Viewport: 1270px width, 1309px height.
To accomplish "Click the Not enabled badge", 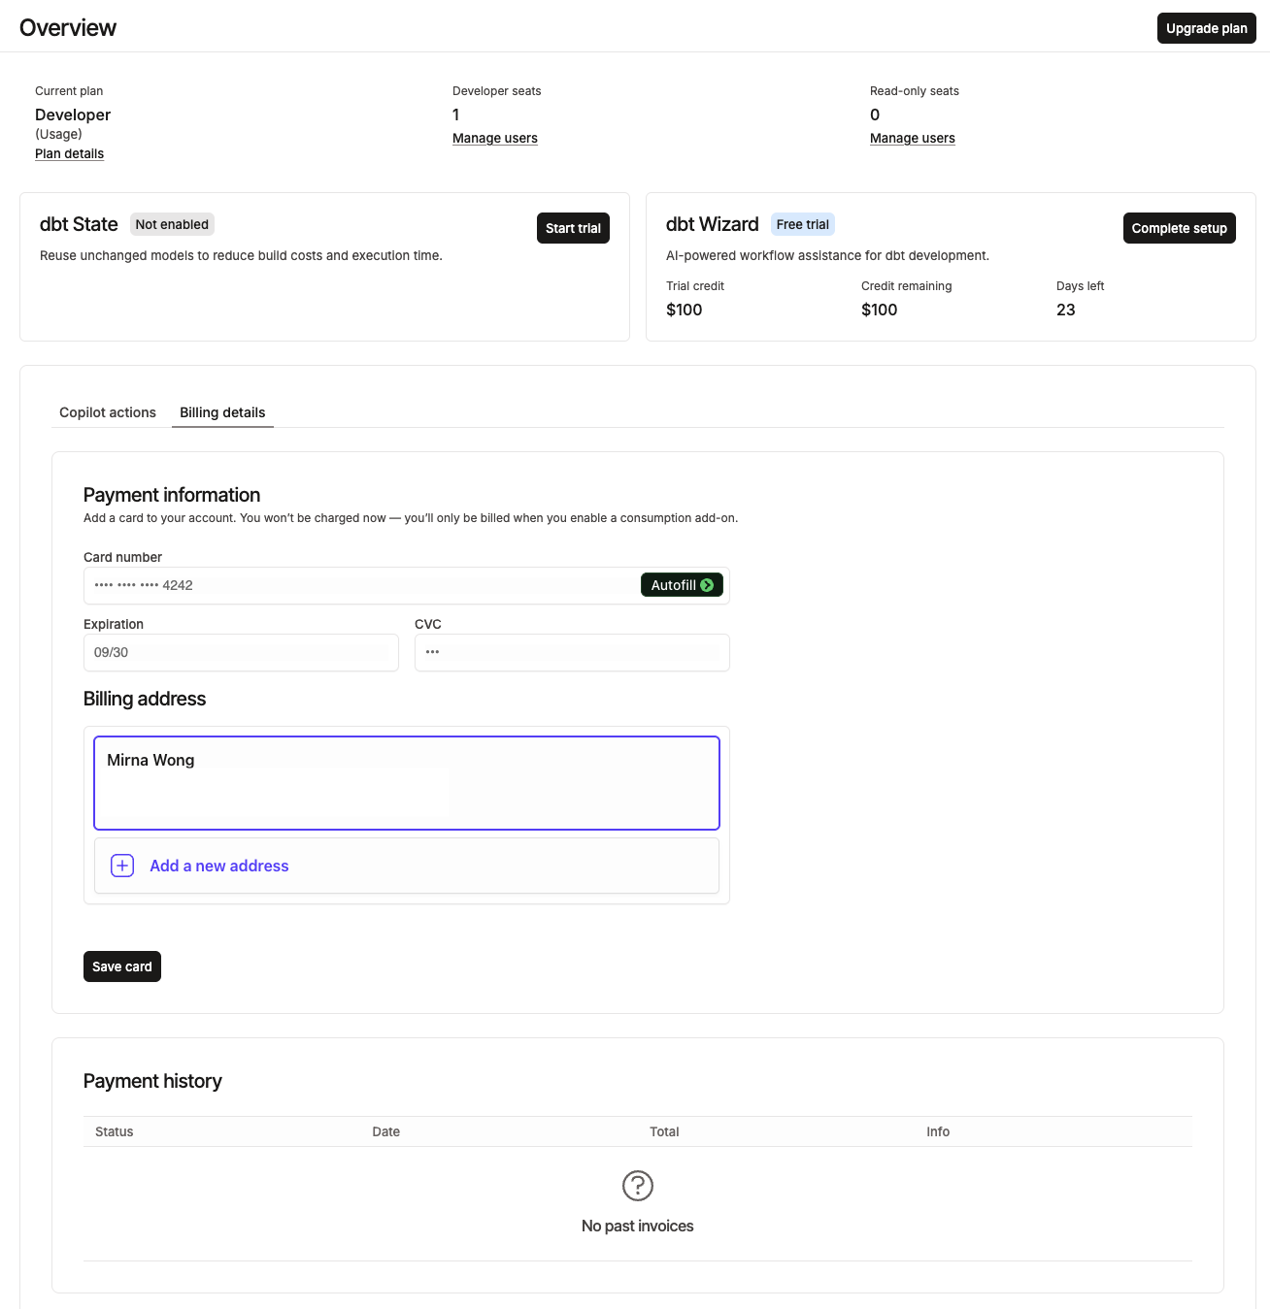I will coord(172,224).
